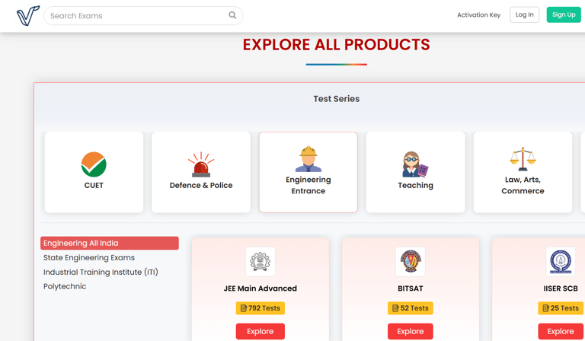Select the Defence & Police category card
Screen dimensions: 585x341
201,172
